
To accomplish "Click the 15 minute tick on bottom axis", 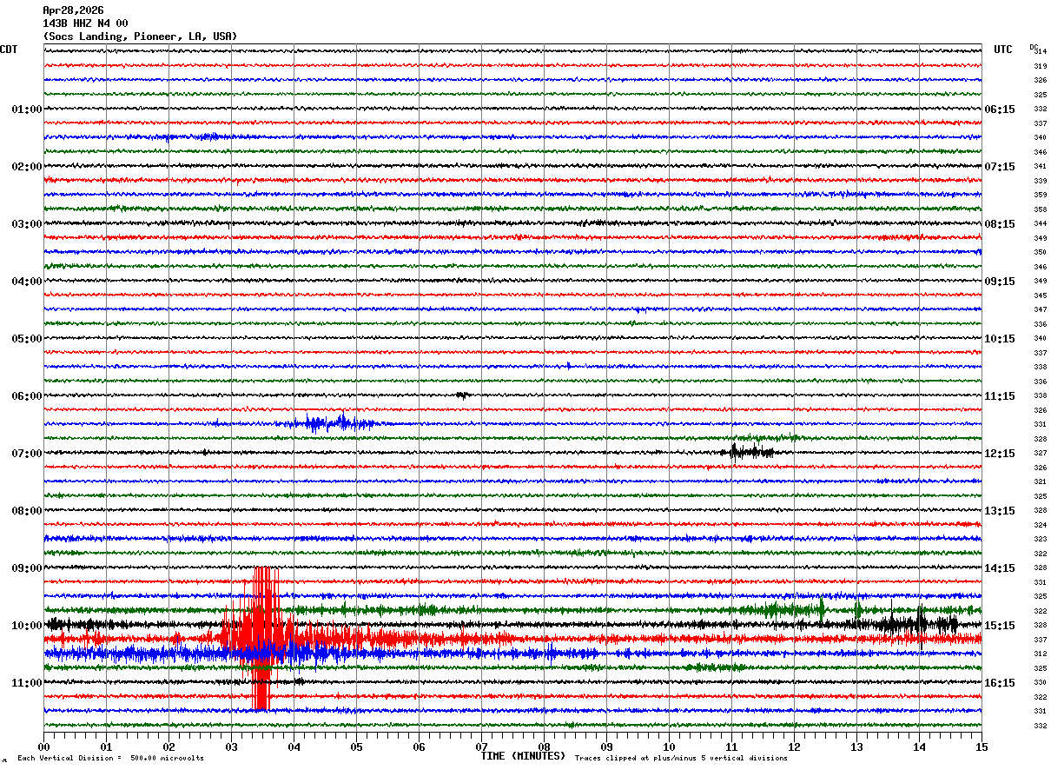I will tap(982, 747).
